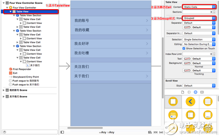Toggle Show Selection on Touch checkbox
This screenshot has width=220, height=138.
[184, 49]
